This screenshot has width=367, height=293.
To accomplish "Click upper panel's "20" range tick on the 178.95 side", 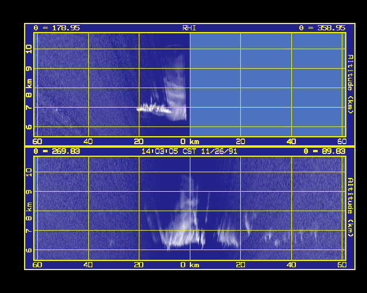I will [x=139, y=141].
